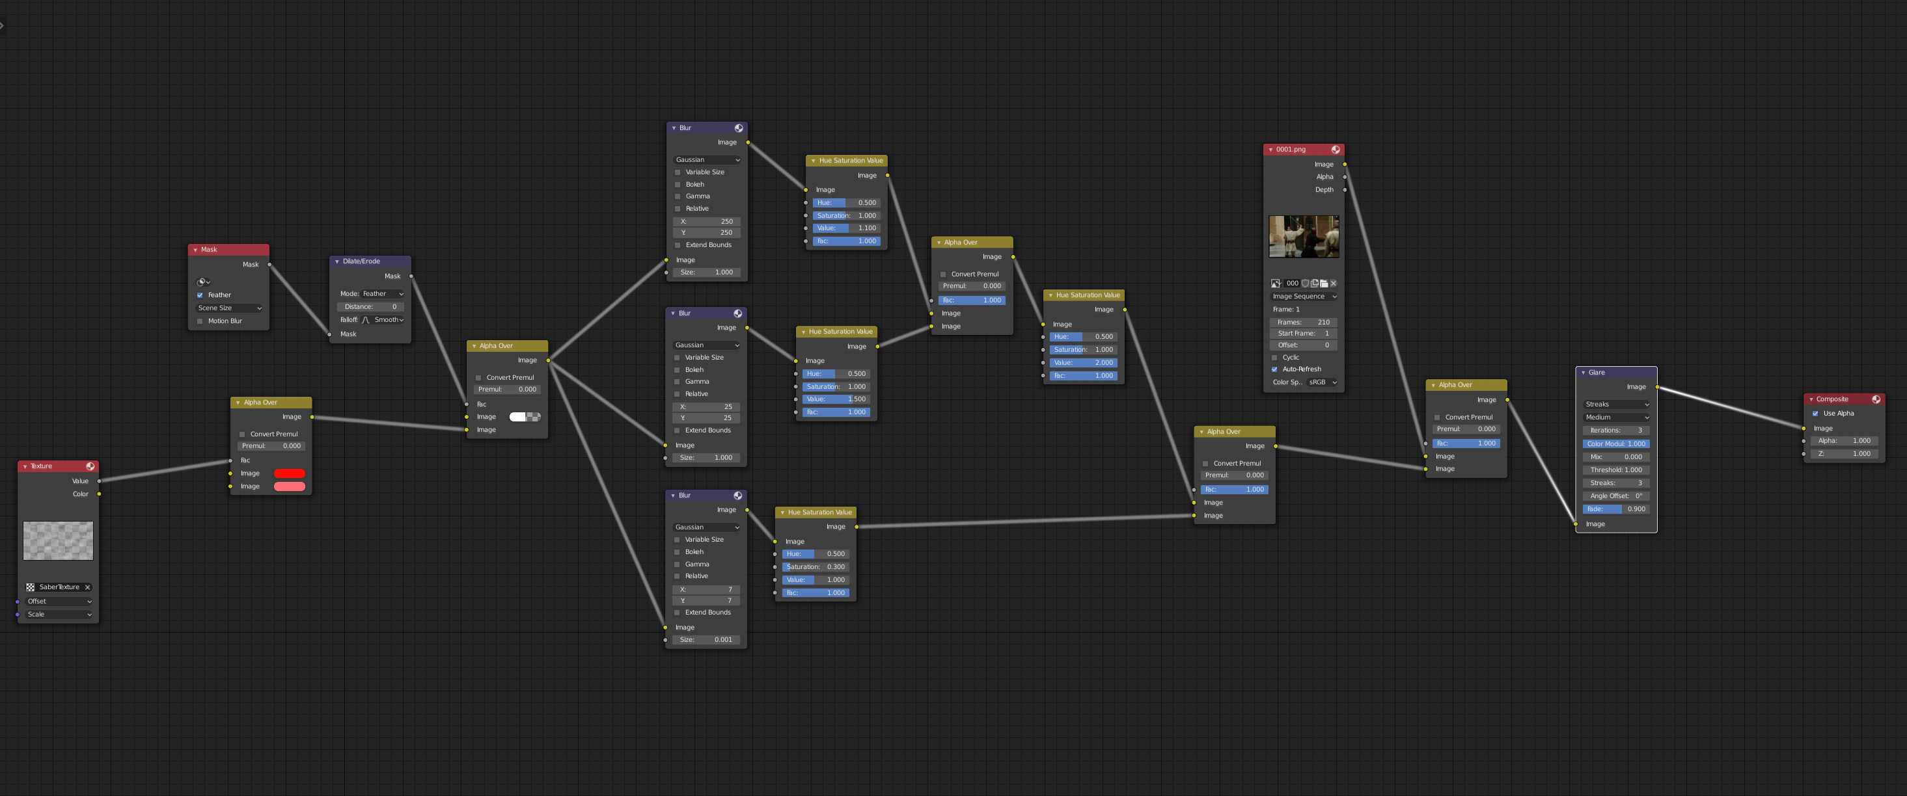This screenshot has height=796, width=1907.
Task: Click Depth output socket of 0001.png node
Action: pos(1345,190)
